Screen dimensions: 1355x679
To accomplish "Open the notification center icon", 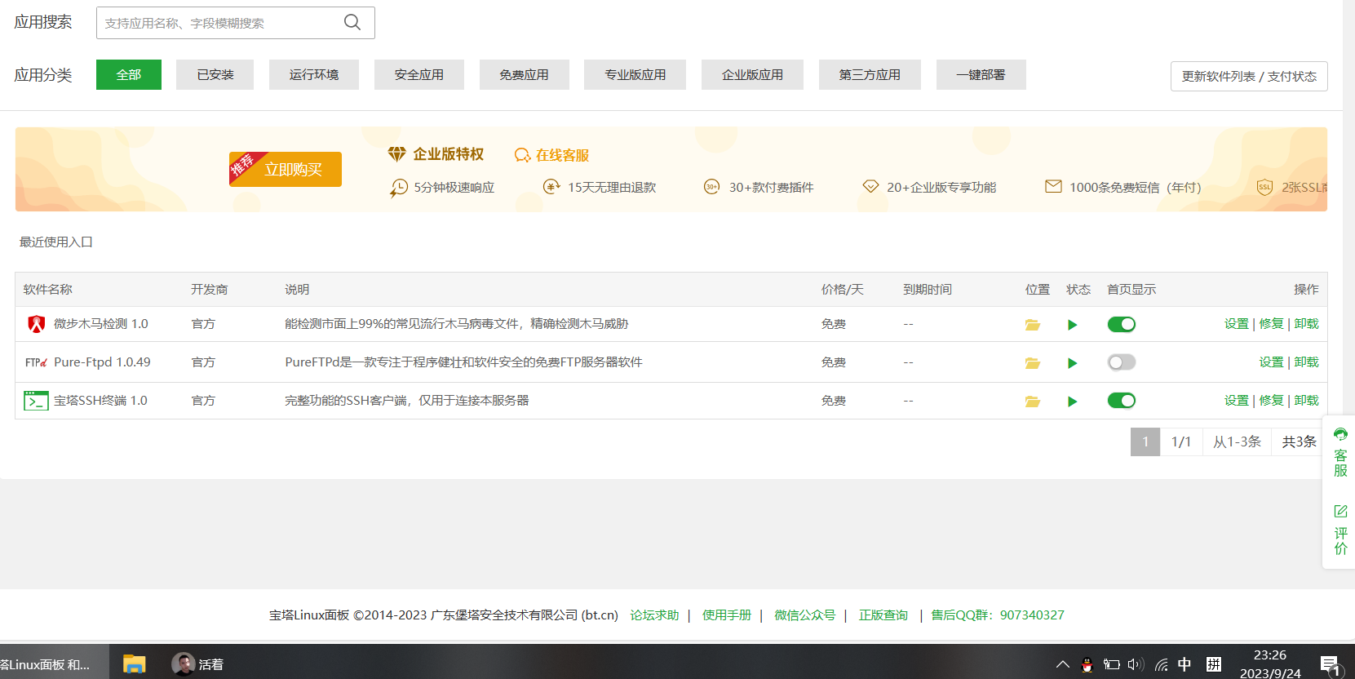I will click(x=1331, y=666).
